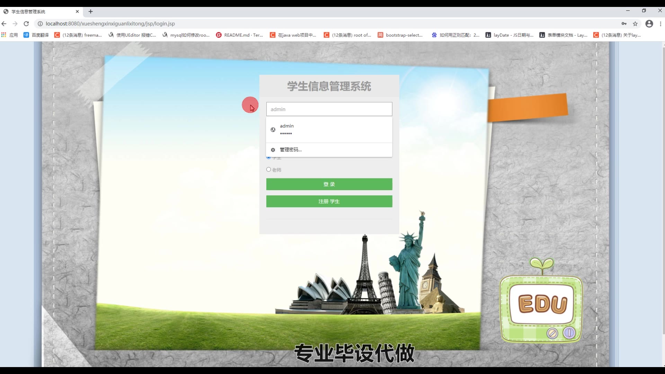Open layDate bookmark in bookmarks bar
The height and width of the screenshot is (374, 665).
509,35
